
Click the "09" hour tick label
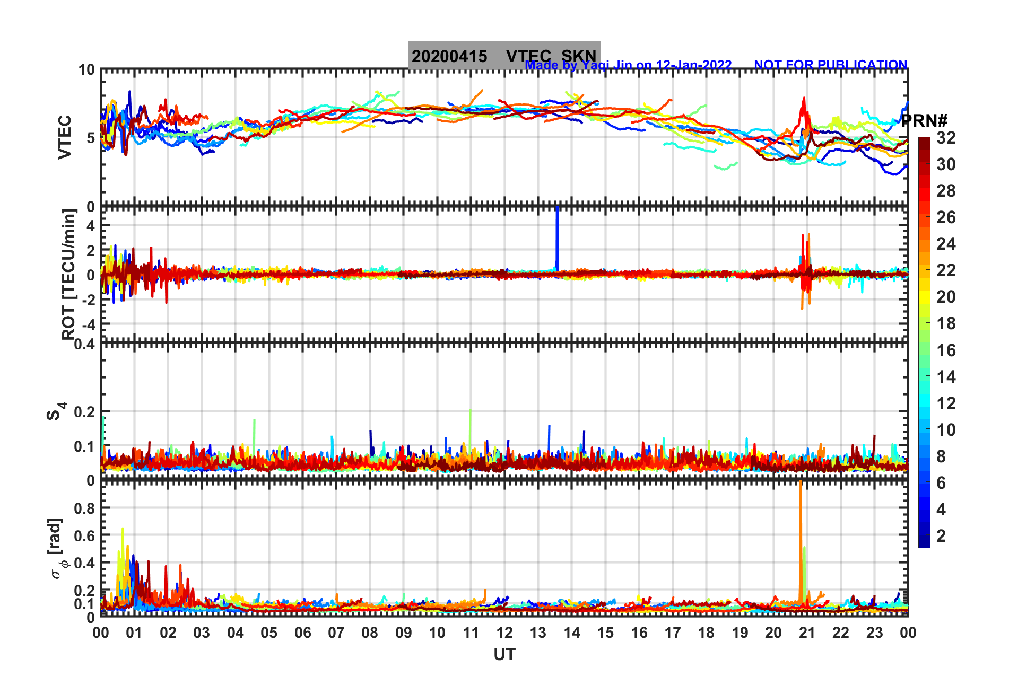[404, 633]
